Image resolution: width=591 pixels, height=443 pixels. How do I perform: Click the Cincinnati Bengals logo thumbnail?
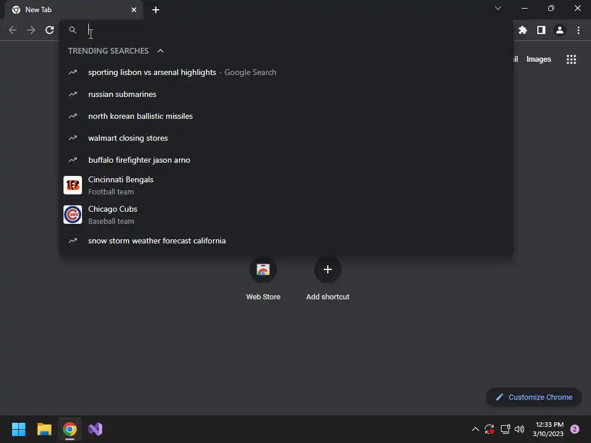[x=73, y=185]
